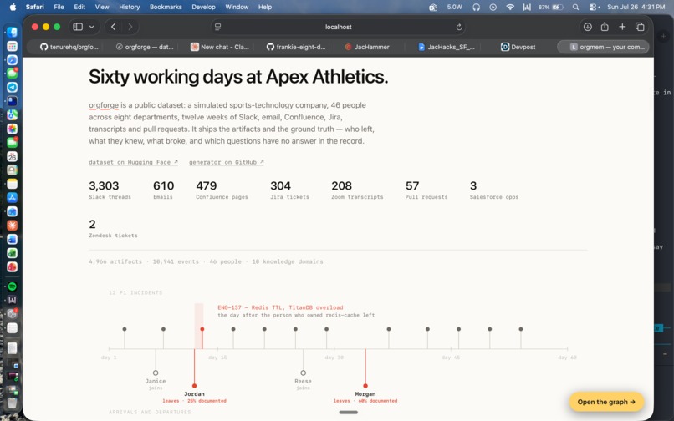Go forward with the right arrow
Screen dimensions: 674x421
[x=130, y=27]
